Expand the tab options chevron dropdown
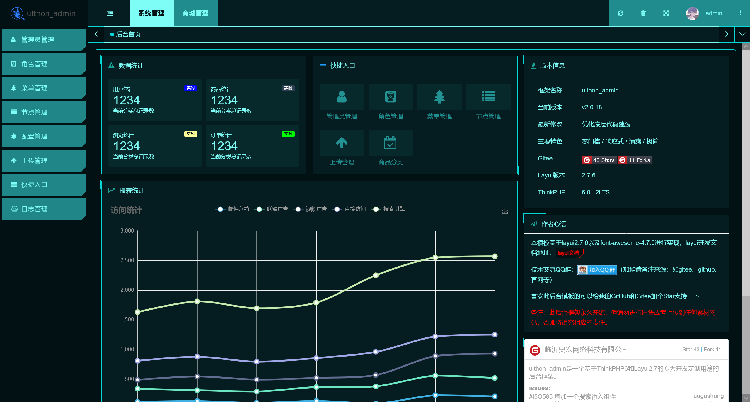The height and width of the screenshot is (402, 750). pos(742,34)
